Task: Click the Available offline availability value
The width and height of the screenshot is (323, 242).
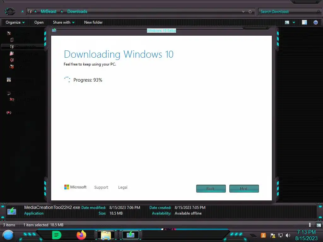Action: [188, 213]
